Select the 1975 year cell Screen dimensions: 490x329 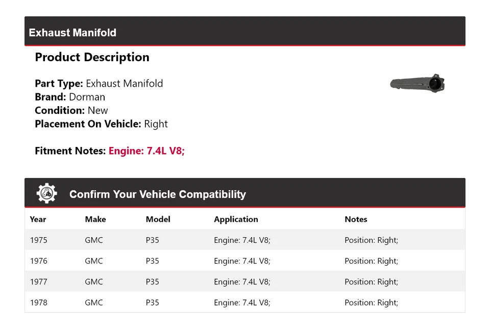click(x=38, y=240)
